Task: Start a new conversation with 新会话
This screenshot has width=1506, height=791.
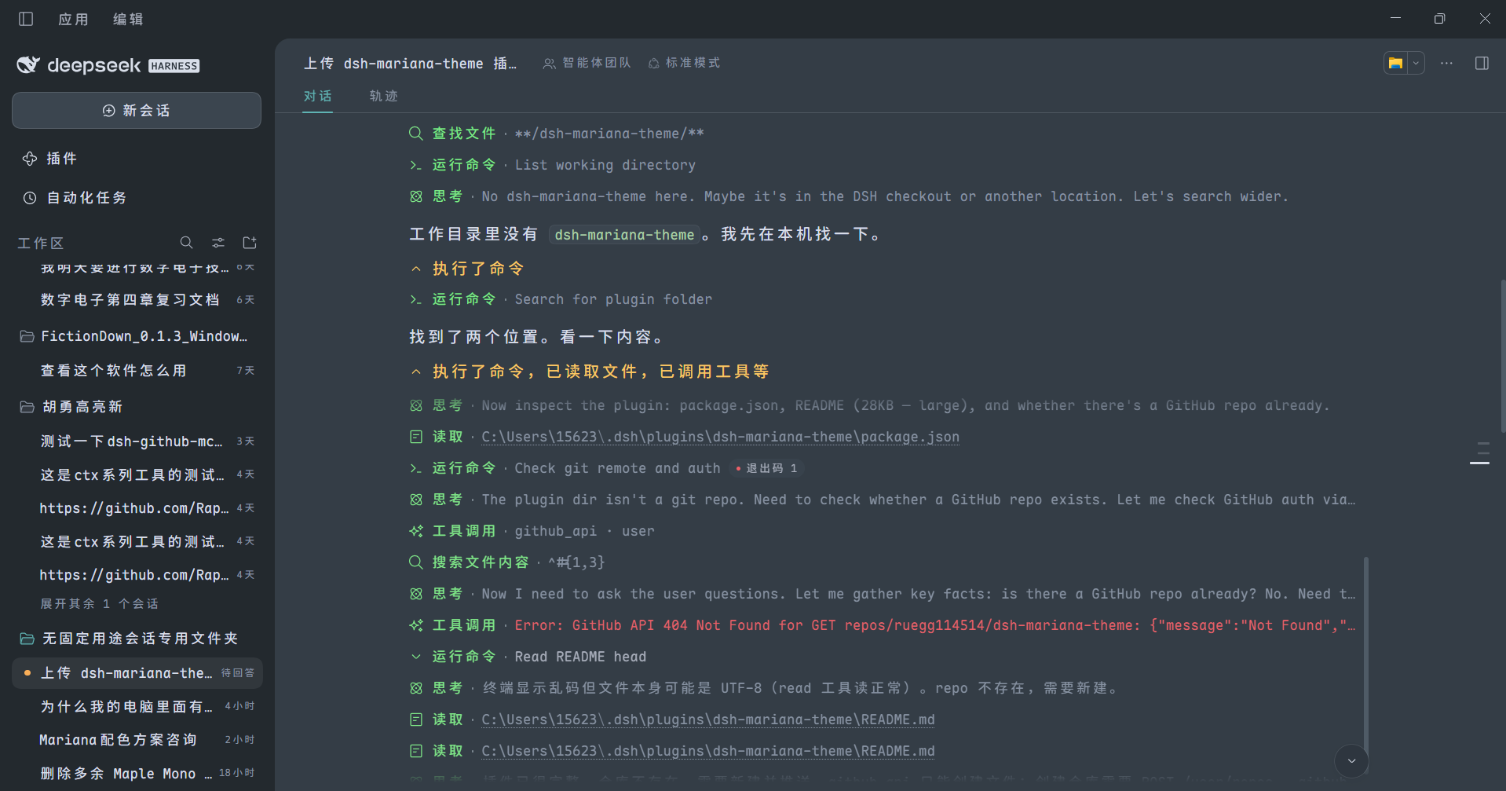Action: [137, 111]
